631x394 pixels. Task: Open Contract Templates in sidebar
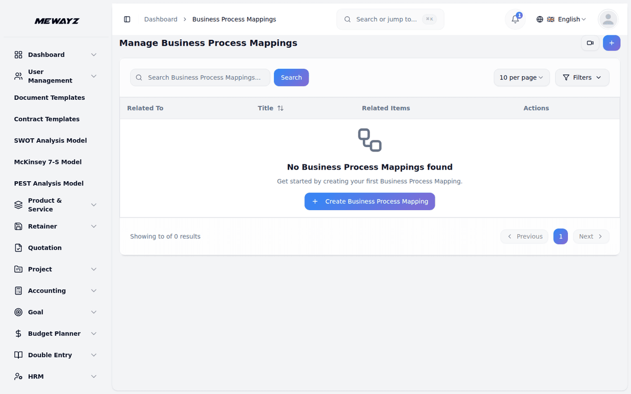pyautogui.click(x=47, y=119)
